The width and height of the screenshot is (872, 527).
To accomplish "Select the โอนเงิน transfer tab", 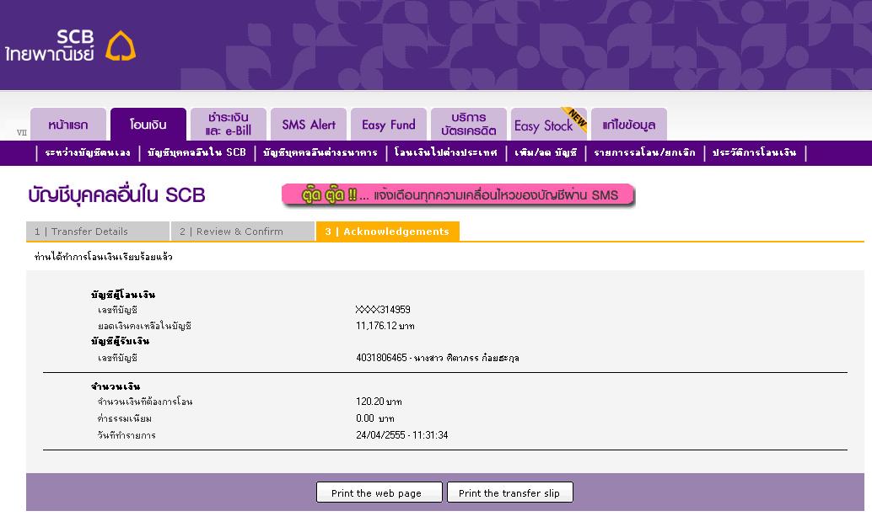I will pos(148,125).
